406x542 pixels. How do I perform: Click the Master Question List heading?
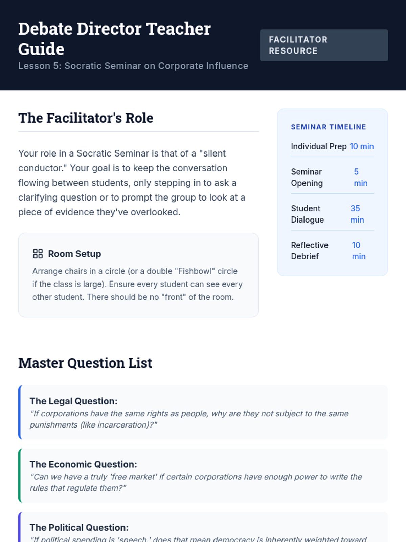pyautogui.click(x=85, y=363)
